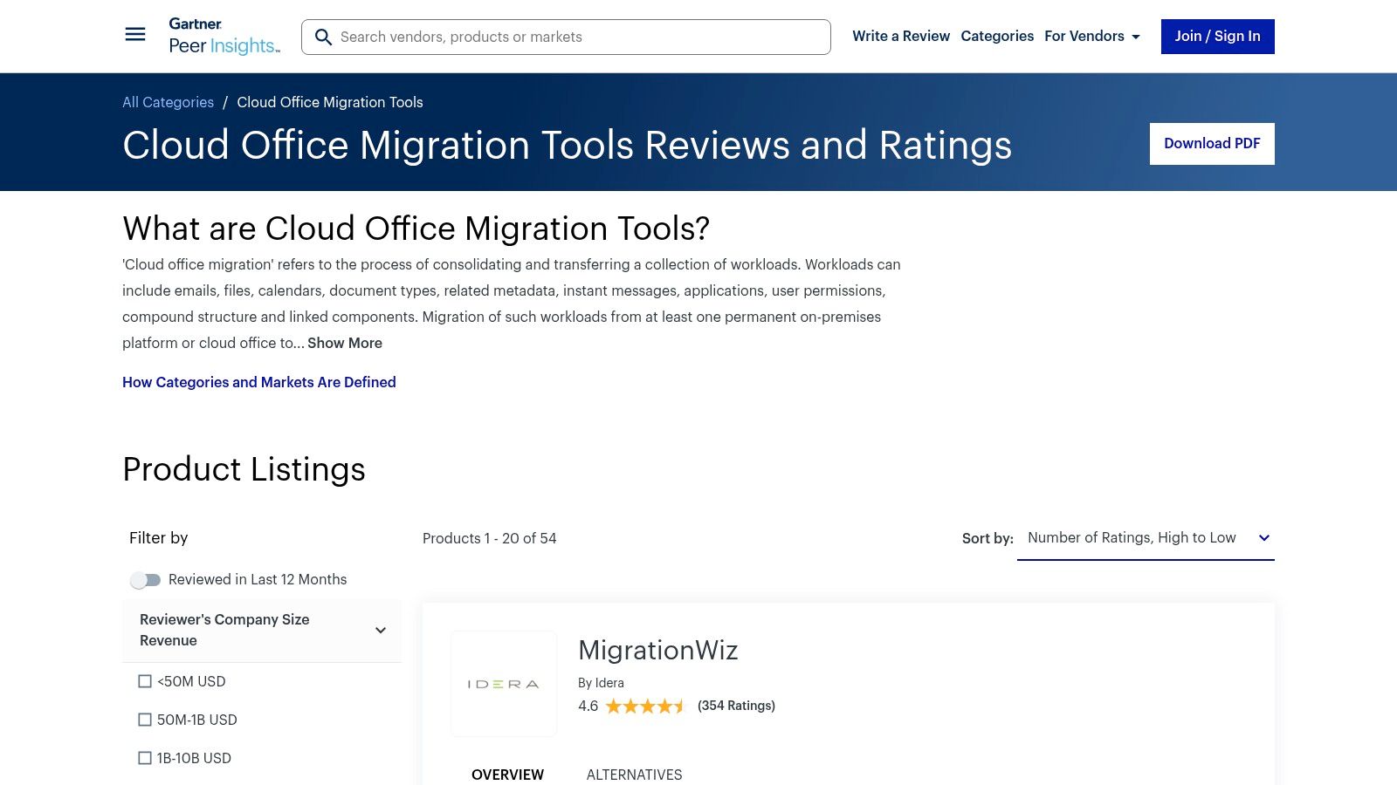Click the star rating next to 4.6
This screenshot has height=785, width=1397.
[x=643, y=706]
